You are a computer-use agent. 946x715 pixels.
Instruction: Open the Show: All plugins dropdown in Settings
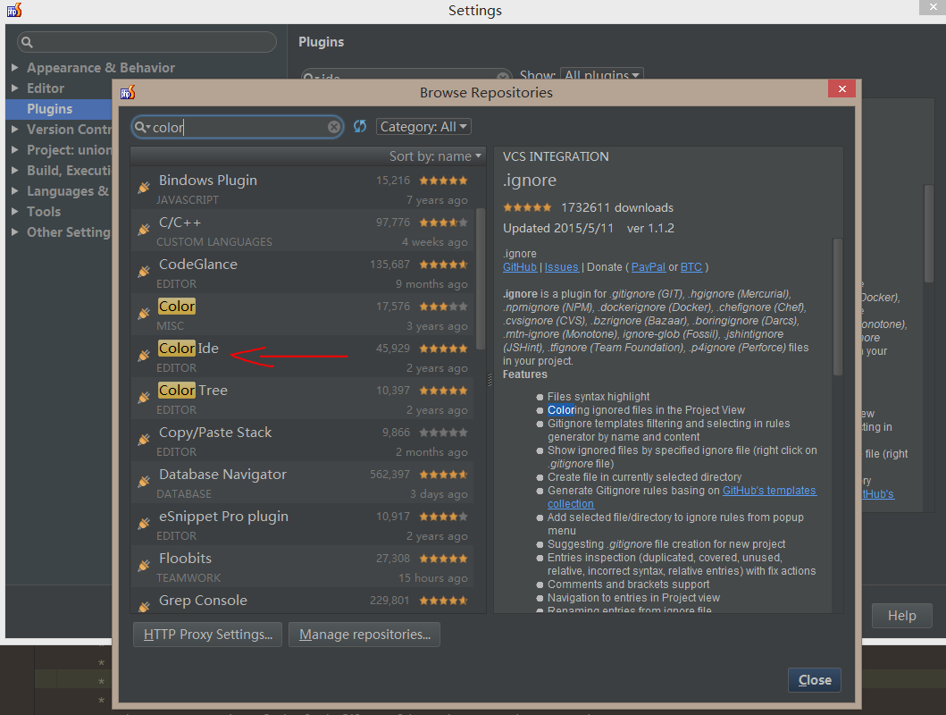601,75
